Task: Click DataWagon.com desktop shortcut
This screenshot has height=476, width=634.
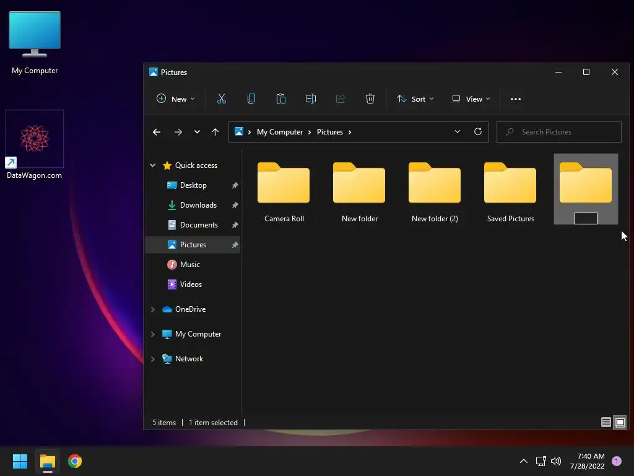Action: point(35,145)
